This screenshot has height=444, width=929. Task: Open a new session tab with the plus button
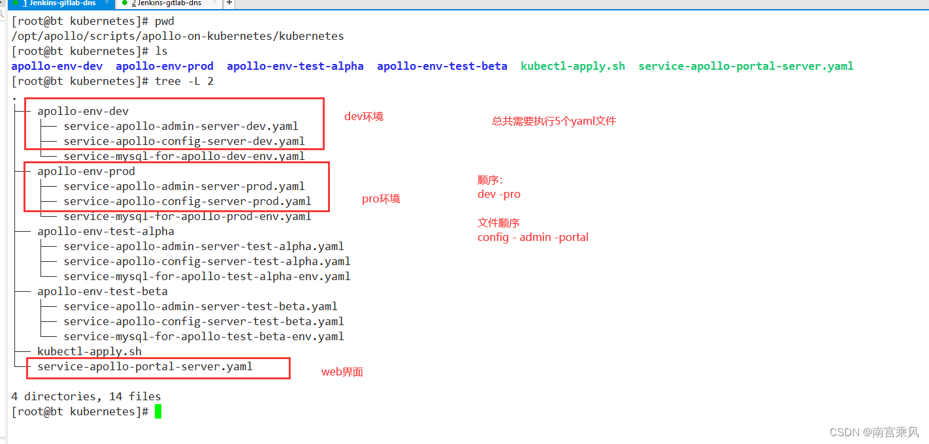229,3
